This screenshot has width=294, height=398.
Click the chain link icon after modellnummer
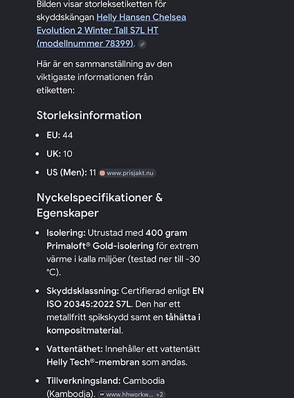(143, 44)
